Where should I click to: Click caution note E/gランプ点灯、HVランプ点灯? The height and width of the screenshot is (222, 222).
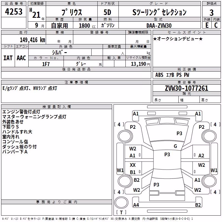30,88
